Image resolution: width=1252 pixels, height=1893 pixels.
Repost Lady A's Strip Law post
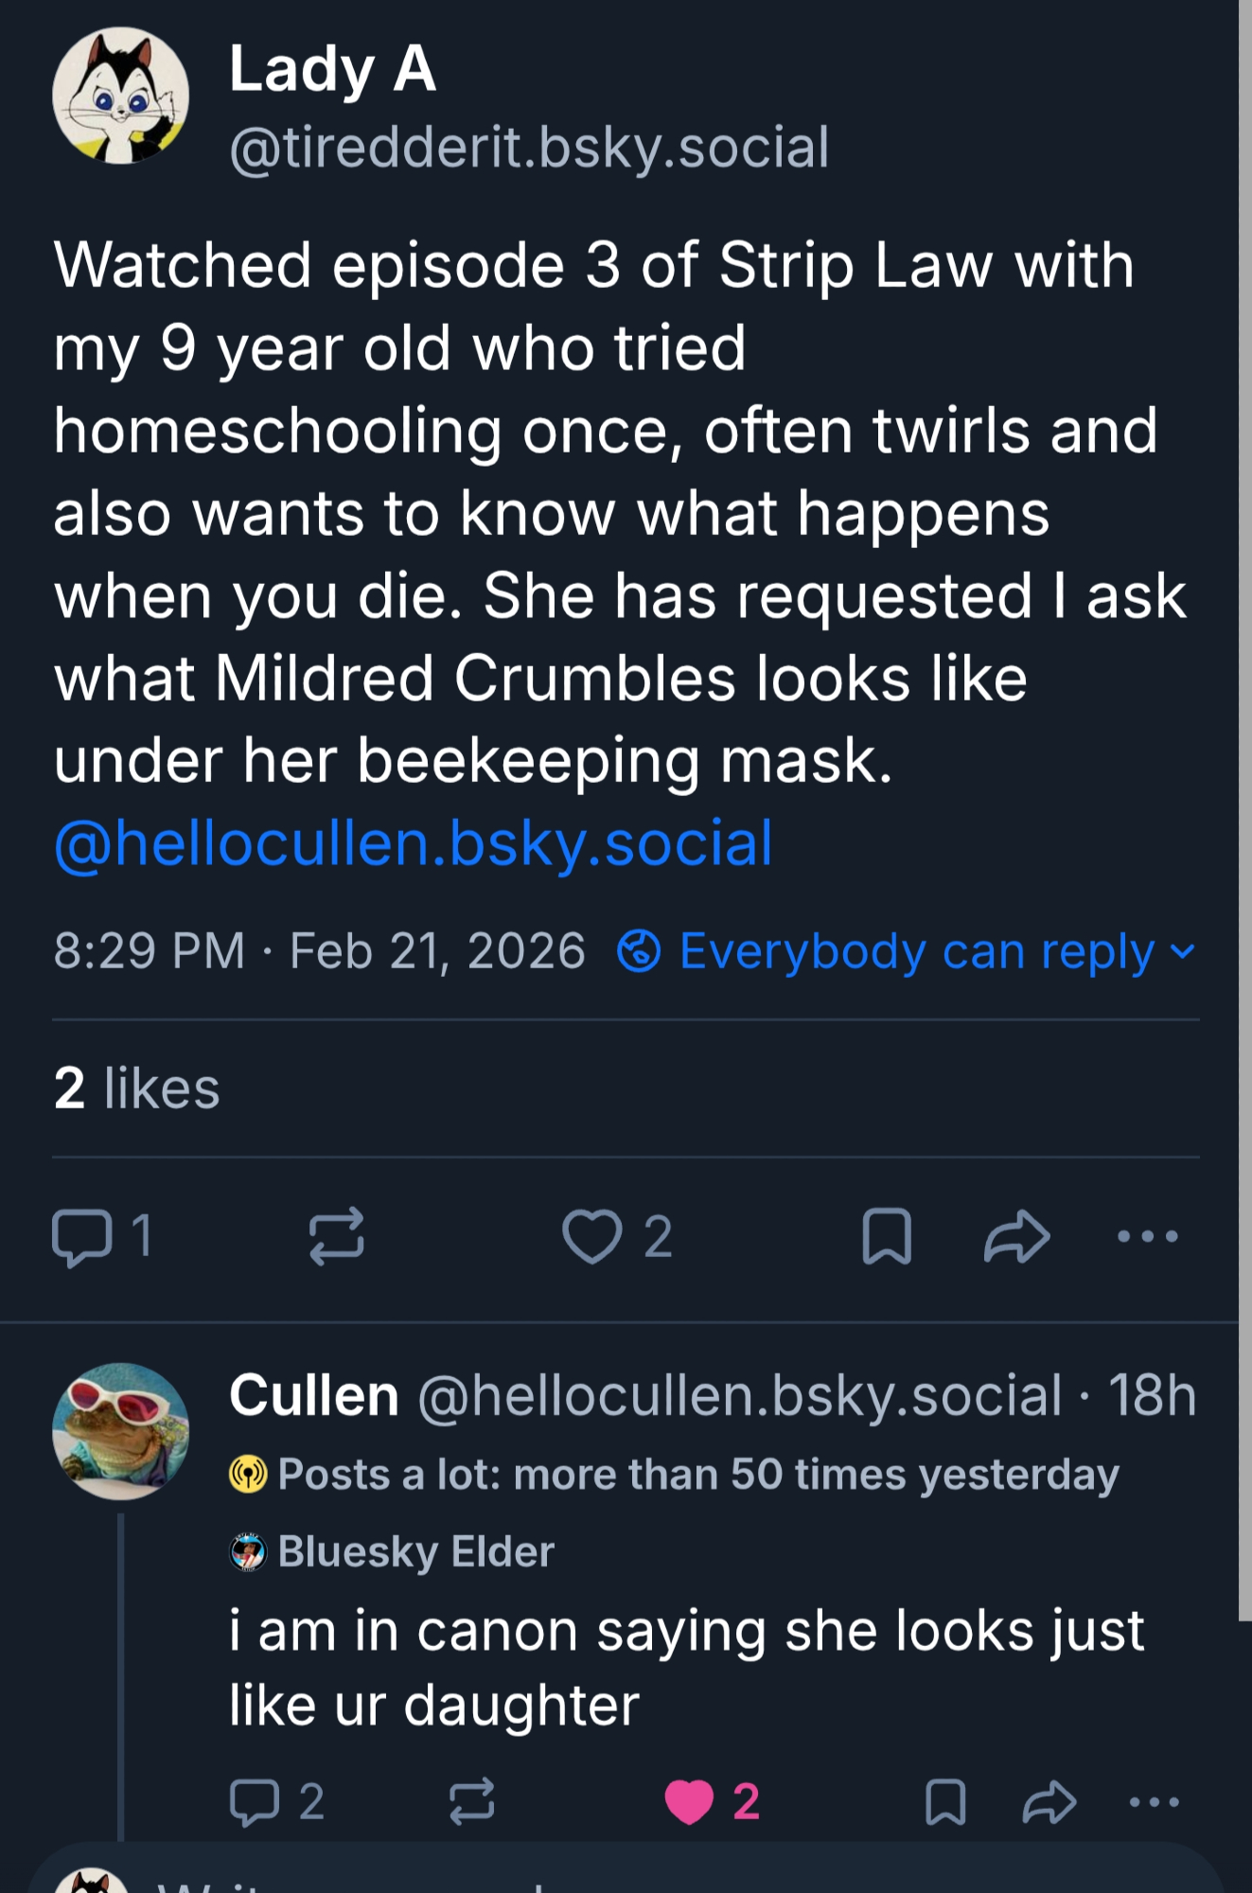[x=337, y=1236]
